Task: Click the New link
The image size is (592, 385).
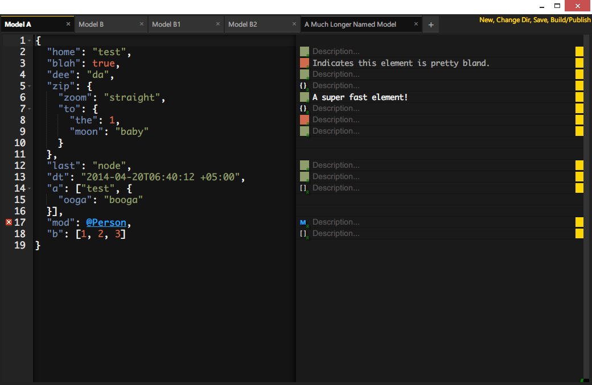Action: coord(486,19)
